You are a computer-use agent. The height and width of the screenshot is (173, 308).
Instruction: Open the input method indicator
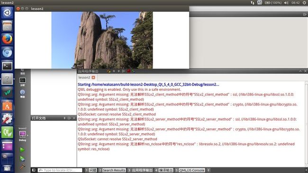click(260, 3)
